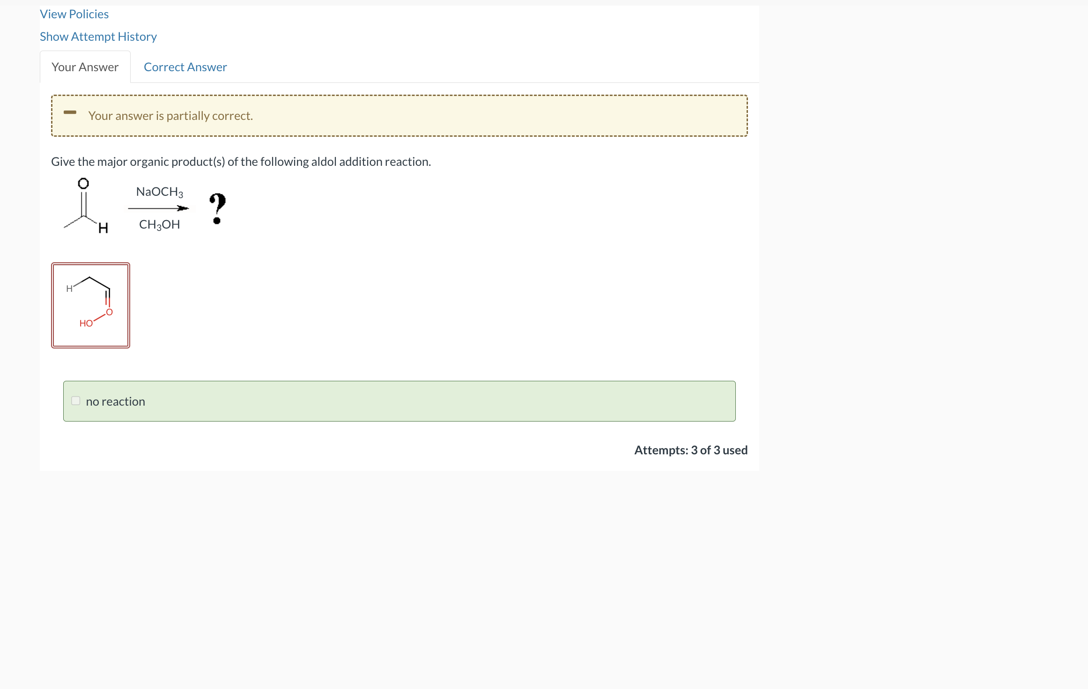Open the answer feedback details
The width and height of the screenshot is (1088, 689).
coord(399,115)
